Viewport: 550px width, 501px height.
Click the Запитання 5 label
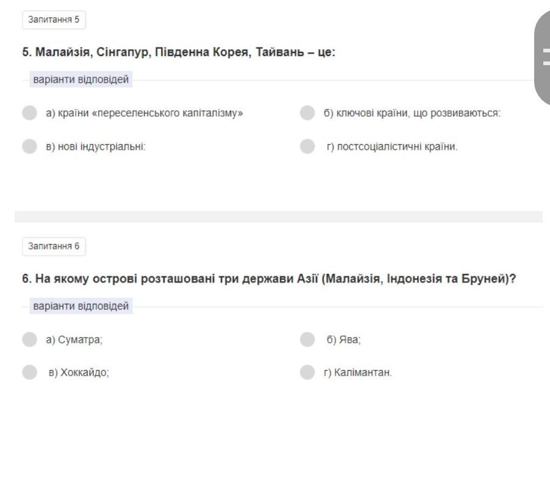(54, 19)
